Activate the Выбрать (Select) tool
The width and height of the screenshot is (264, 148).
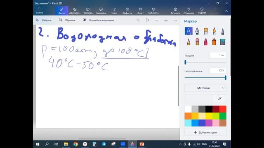click(44, 20)
